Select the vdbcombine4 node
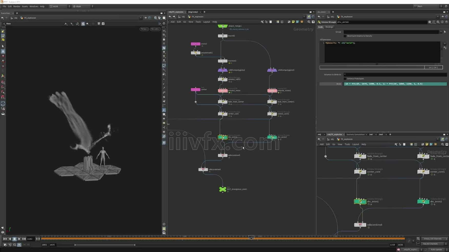The width and height of the screenshot is (449, 252). click(x=203, y=169)
